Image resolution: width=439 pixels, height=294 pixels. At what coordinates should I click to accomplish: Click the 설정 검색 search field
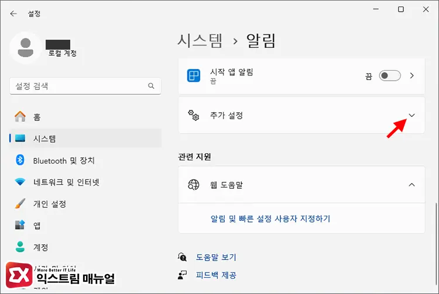click(85, 86)
